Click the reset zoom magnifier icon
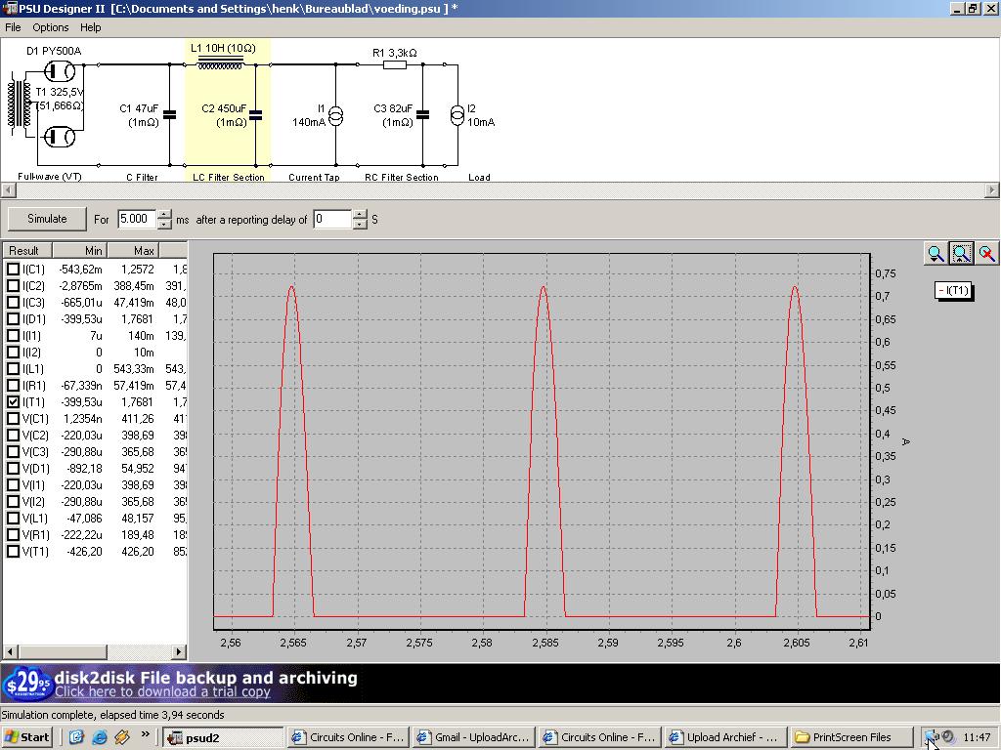Screen dimensions: 1001x750 986,254
